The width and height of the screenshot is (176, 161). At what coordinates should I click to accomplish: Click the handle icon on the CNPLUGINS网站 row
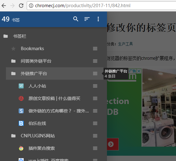95,136
